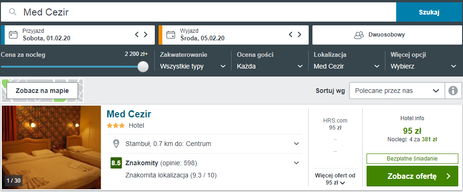The width and height of the screenshot is (463, 192).
Task: Expand the Lokalizacja filter dropdown
Action: (347, 66)
